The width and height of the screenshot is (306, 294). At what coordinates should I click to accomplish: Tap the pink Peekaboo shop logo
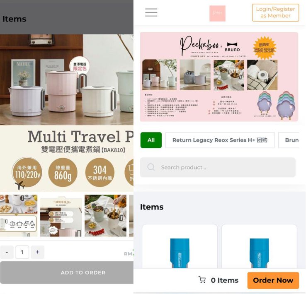[217, 13]
